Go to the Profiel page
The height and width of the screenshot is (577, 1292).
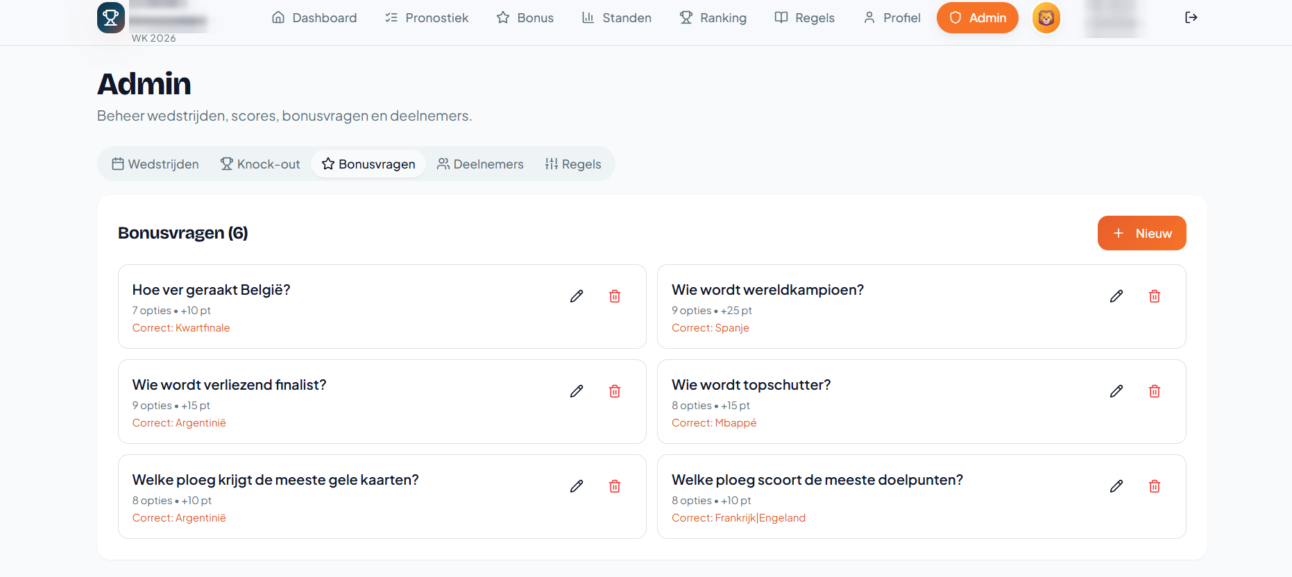tap(892, 17)
